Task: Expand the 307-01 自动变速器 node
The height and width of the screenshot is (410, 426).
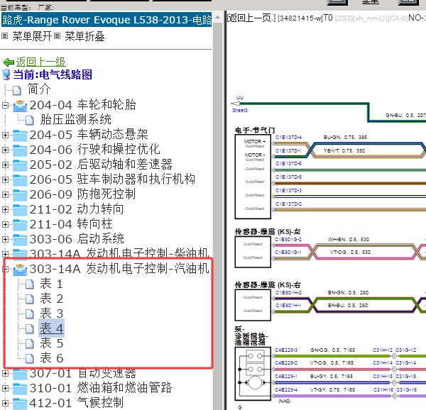Action: [5, 373]
